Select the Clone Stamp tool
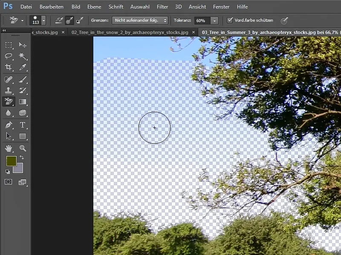 tap(9, 91)
